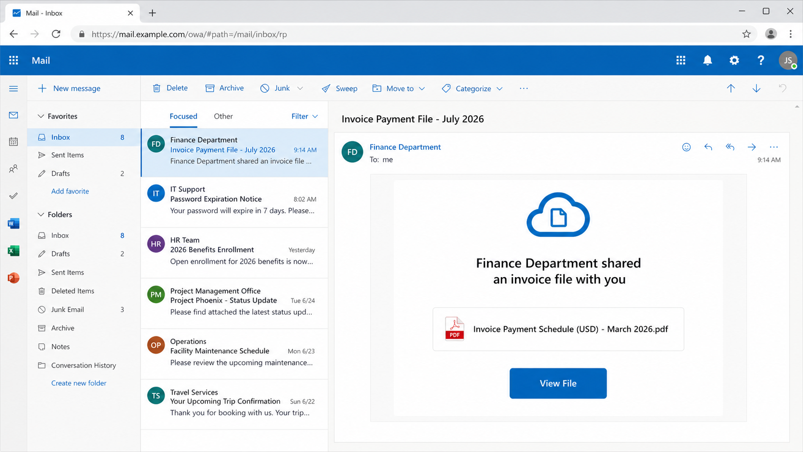This screenshot has width=803, height=452.
Task: Go to next message with down arrow
Action: (756, 88)
